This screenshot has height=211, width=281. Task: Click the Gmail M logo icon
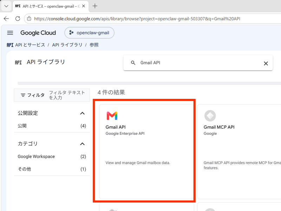coord(112,116)
